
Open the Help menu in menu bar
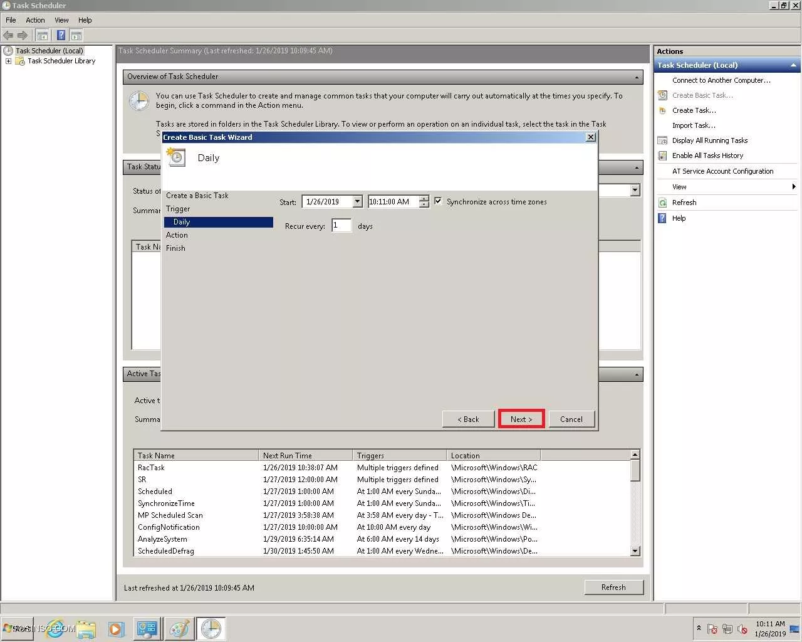pos(85,20)
